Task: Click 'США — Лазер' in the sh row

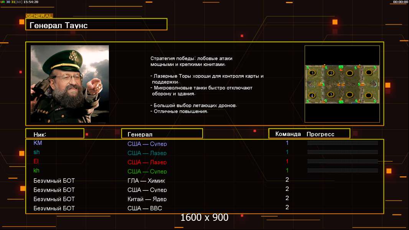Action: pyautogui.click(x=147, y=153)
